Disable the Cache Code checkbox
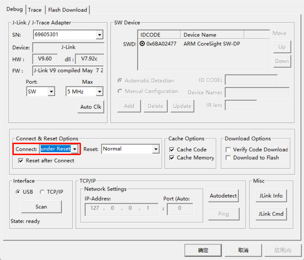The width and height of the screenshot is (304, 260). click(x=172, y=150)
